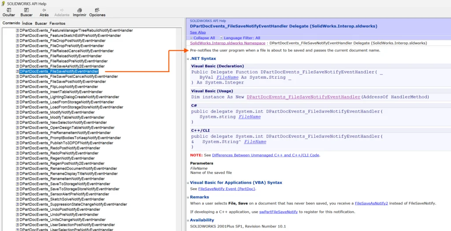This screenshot has height=231, width=451.
Task: Open the See Also link
Action: pyautogui.click(x=198, y=33)
